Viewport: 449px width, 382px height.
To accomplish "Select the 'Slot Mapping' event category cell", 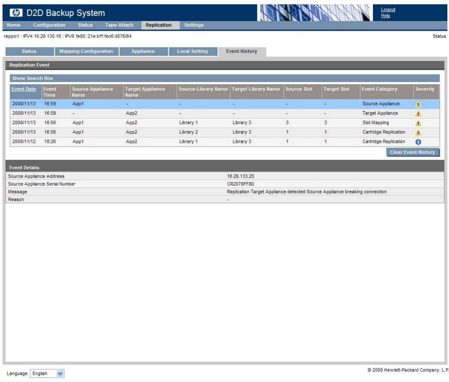I will click(x=376, y=123).
